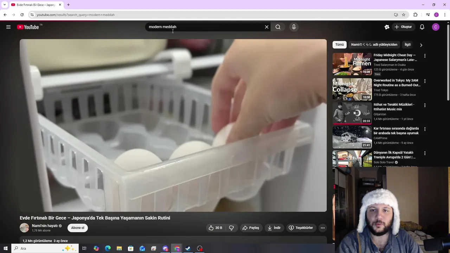Open 'Dünyanın İlk Kapsül Yataklı' video title
Image resolution: width=450 pixels, height=253 pixels.
pyautogui.click(x=394, y=155)
